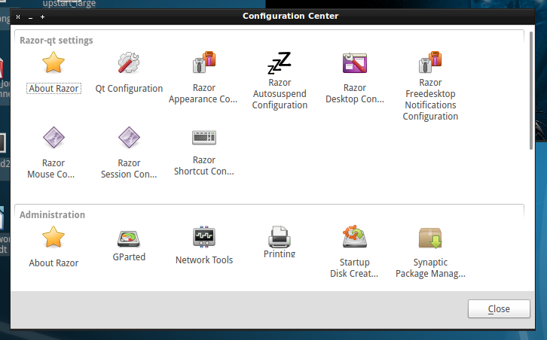547x340 pixels.
Task: Open the Qt Configuration wrench icon
Action: pos(129,62)
